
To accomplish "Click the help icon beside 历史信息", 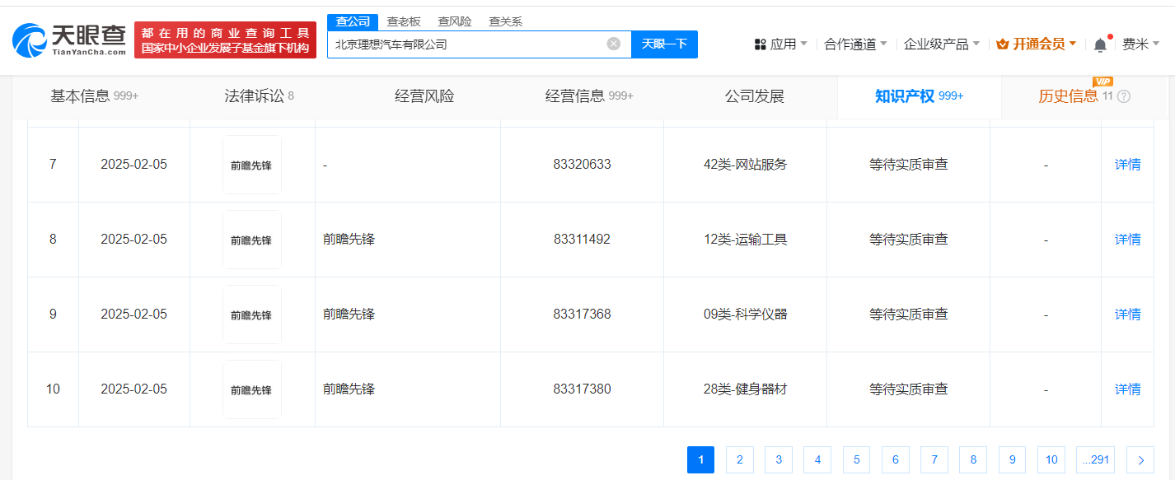I will [1124, 96].
